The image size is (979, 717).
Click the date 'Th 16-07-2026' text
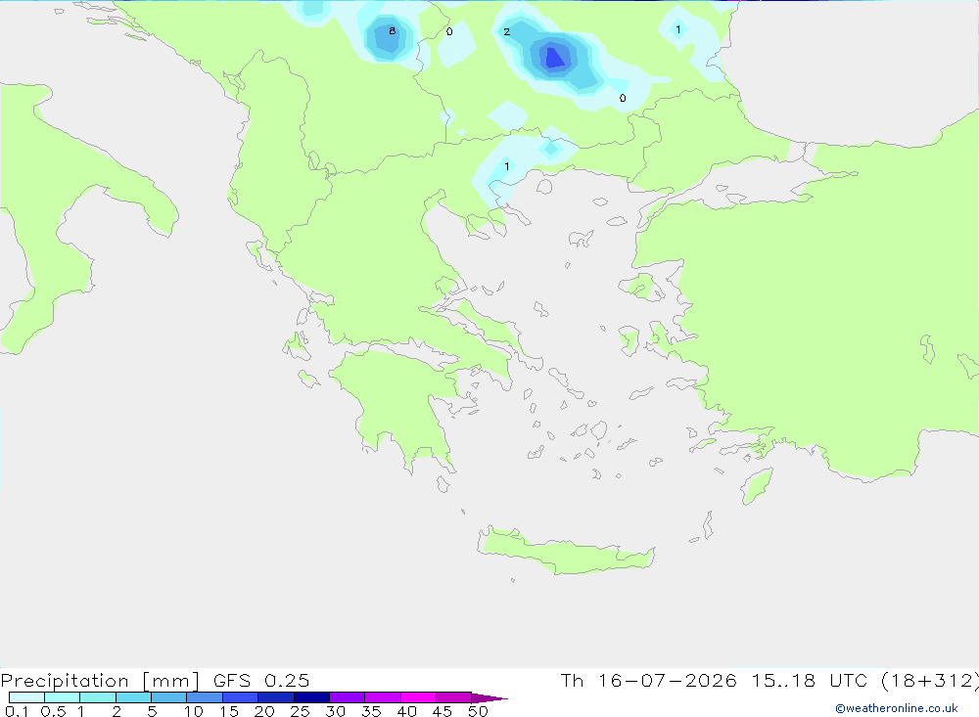[648, 680]
